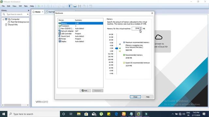Image resolution: width=209 pixels, height=117 pixels.
Task: Click the blue maximum recommended memory marker
Action: click(x=120, y=44)
